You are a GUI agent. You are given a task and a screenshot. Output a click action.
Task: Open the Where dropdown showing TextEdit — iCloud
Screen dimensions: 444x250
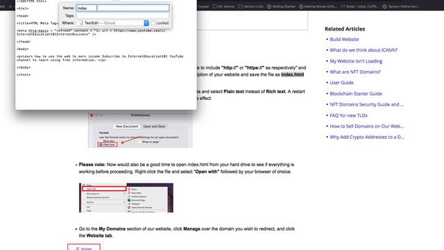click(x=112, y=23)
